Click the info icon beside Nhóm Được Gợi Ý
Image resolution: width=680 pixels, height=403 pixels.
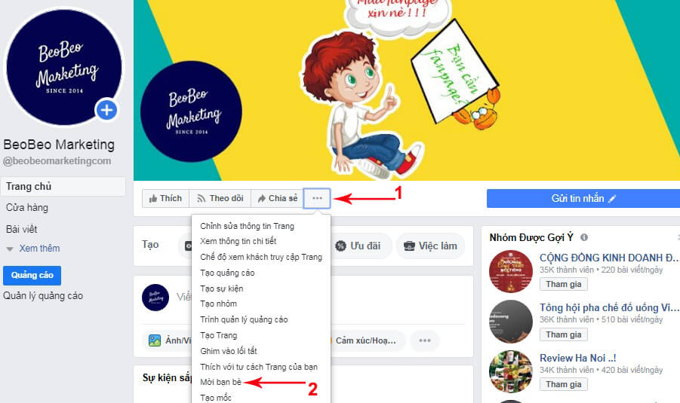(x=584, y=237)
